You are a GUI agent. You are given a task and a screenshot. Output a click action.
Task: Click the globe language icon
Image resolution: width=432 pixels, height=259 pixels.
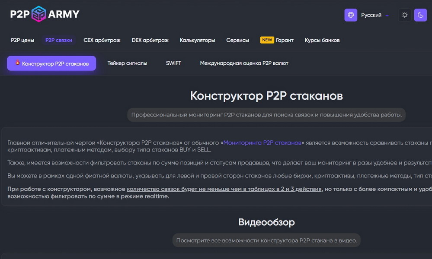coord(351,15)
